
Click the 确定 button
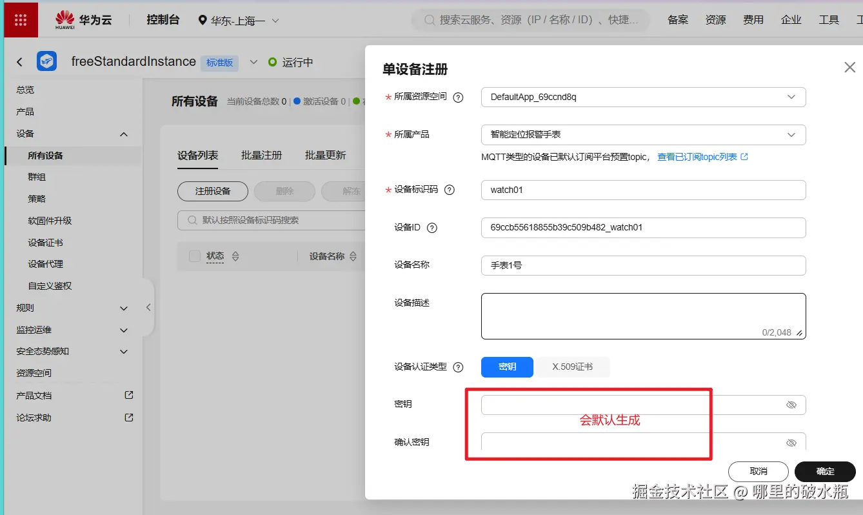point(825,471)
